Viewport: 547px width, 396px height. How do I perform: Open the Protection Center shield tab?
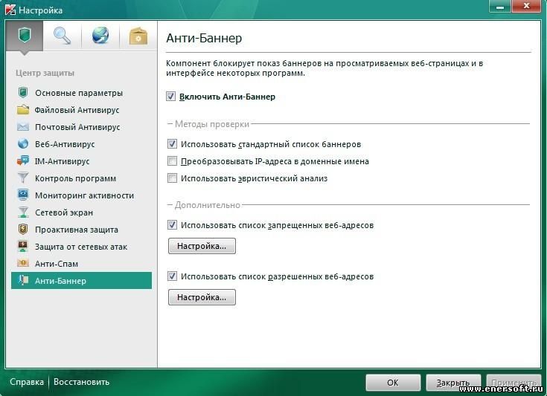(25, 36)
